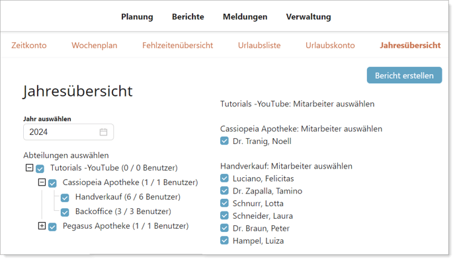This screenshot has height=261, width=455.
Task: Select Tutorials -YouTube (0 / 0 Benutzer) row
Action: [x=114, y=168]
